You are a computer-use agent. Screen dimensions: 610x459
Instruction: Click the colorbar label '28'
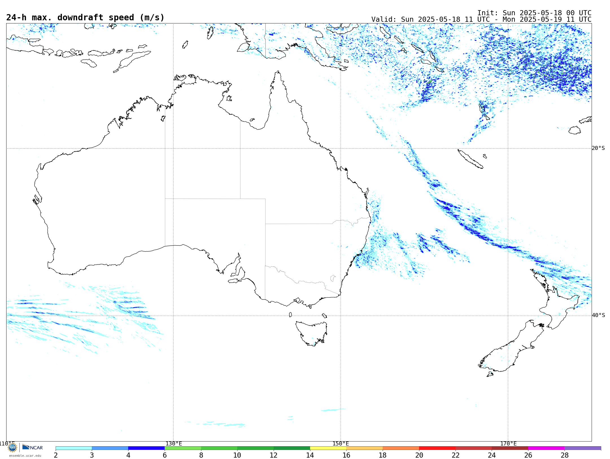(x=565, y=455)
